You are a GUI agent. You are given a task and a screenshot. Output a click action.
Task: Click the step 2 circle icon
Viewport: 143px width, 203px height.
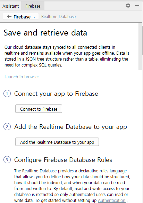click(7, 127)
